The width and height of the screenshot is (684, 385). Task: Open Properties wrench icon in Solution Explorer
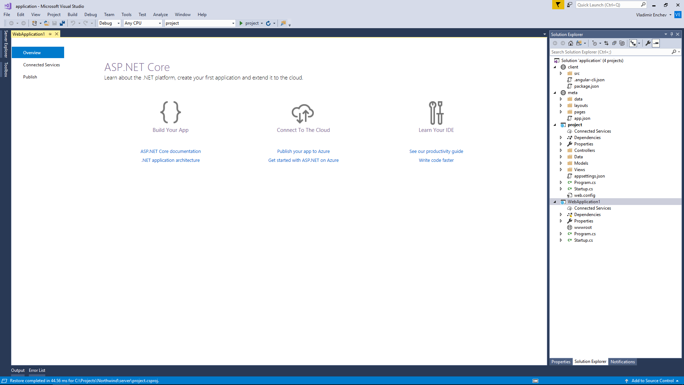pos(648,43)
